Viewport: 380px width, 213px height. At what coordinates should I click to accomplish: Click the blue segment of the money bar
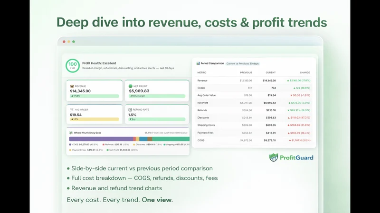143,139
